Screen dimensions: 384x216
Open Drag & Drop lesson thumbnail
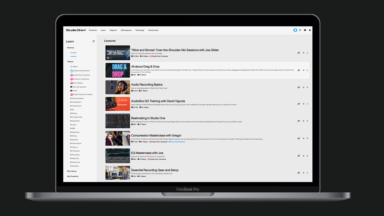(118, 70)
